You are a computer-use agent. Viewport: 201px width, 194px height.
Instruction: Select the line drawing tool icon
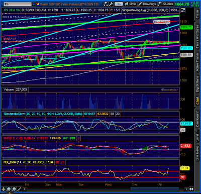click(19, 189)
